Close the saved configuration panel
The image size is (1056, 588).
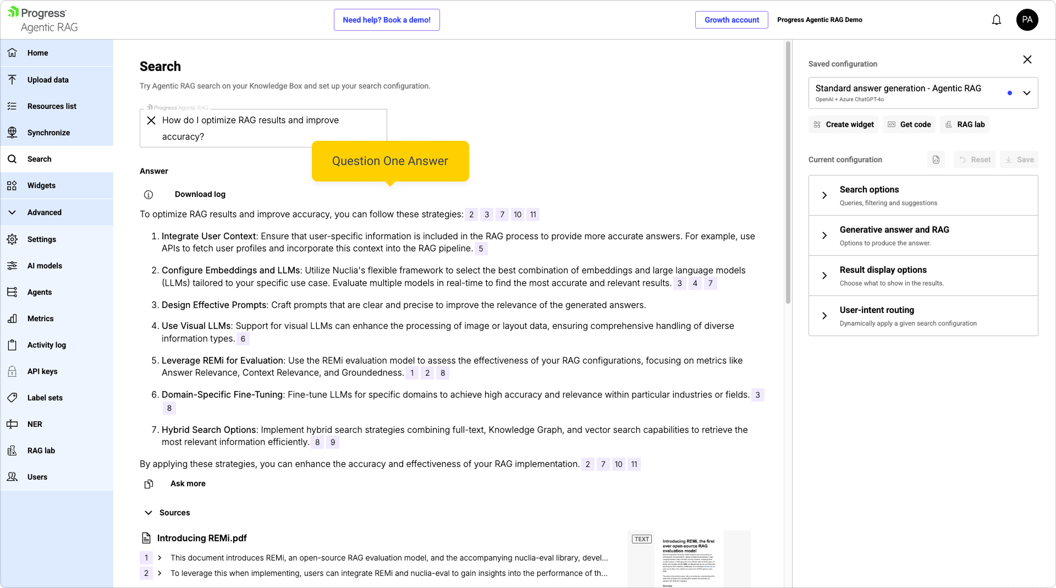point(1027,59)
